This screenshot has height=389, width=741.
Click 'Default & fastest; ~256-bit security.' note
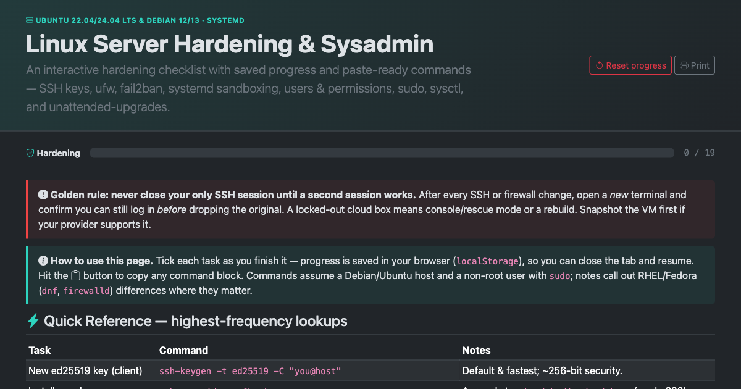(x=542, y=370)
